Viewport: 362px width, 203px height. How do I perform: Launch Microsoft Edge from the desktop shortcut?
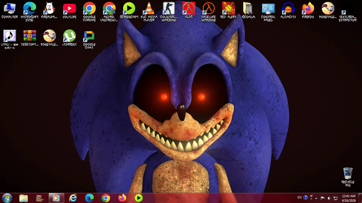click(x=29, y=12)
